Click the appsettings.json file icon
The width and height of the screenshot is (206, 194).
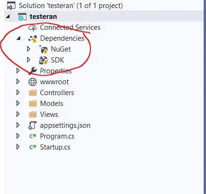click(x=33, y=125)
